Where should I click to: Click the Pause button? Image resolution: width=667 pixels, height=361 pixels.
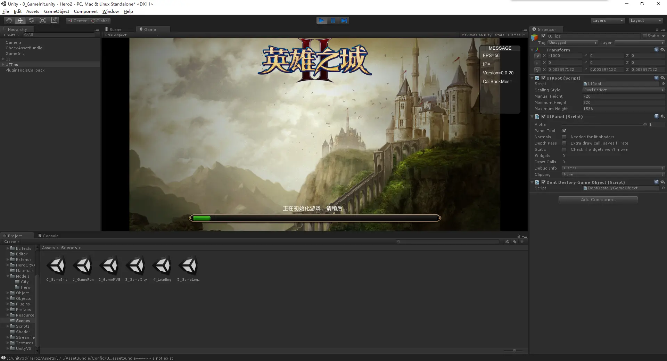[x=333, y=20]
